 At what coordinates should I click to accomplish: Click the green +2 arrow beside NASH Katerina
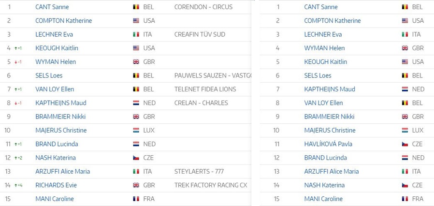[x=18, y=158]
